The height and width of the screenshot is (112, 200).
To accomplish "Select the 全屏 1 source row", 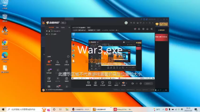I will tap(58, 34).
